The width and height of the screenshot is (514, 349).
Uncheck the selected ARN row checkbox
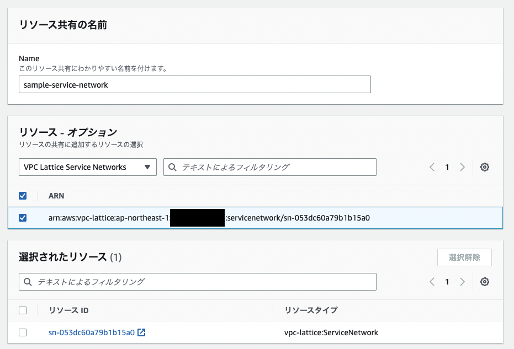tap(23, 218)
